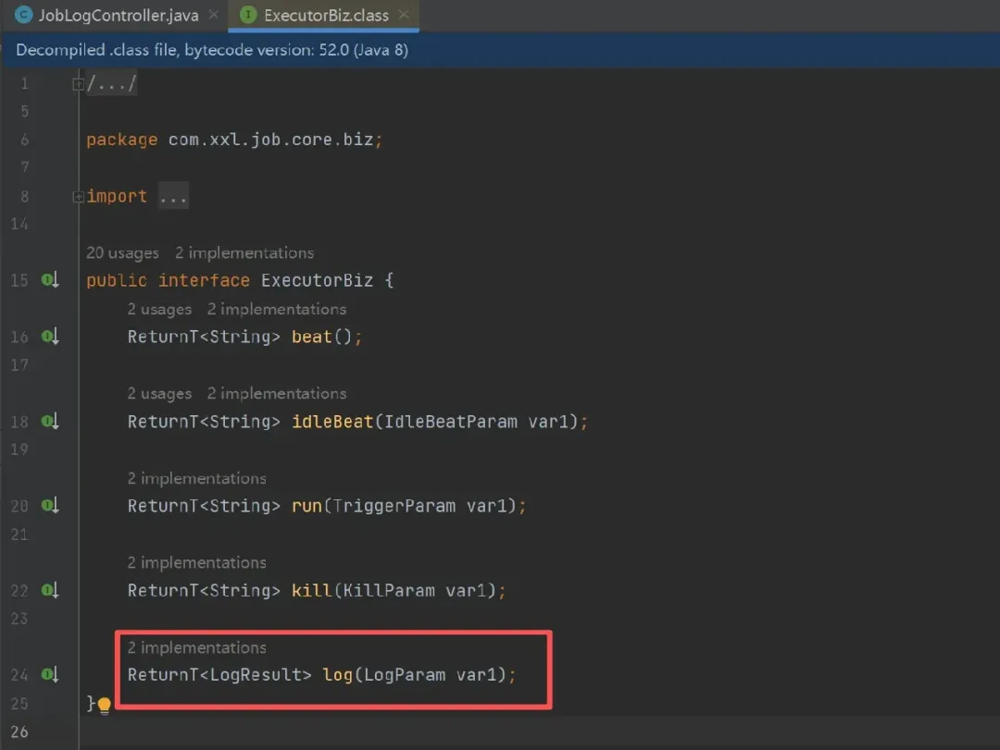1000x750 pixels.
Task: Open the '20 usages' hint above ExecutorBiz
Action: (122, 252)
